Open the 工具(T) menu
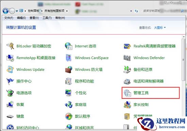 47,18
